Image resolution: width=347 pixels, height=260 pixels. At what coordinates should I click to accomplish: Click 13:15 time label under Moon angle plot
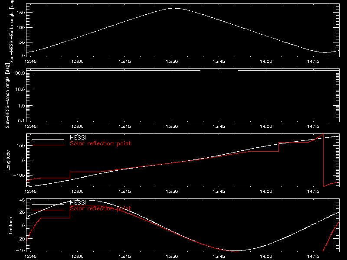pyautogui.click(x=124, y=126)
